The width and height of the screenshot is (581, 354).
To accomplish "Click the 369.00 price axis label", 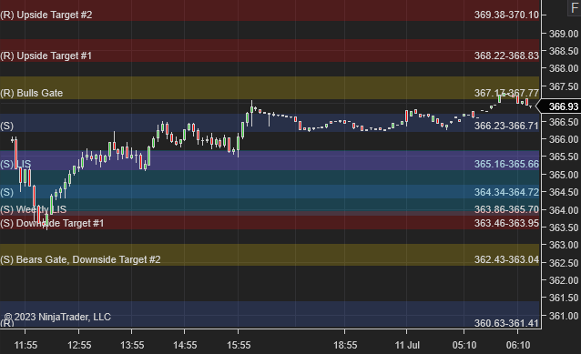I will [563, 34].
